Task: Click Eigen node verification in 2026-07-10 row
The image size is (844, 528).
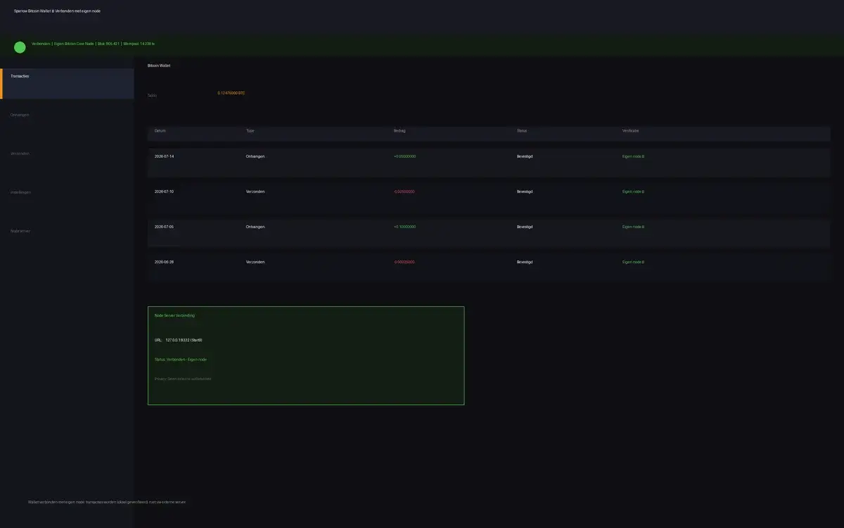Action: pos(633,191)
